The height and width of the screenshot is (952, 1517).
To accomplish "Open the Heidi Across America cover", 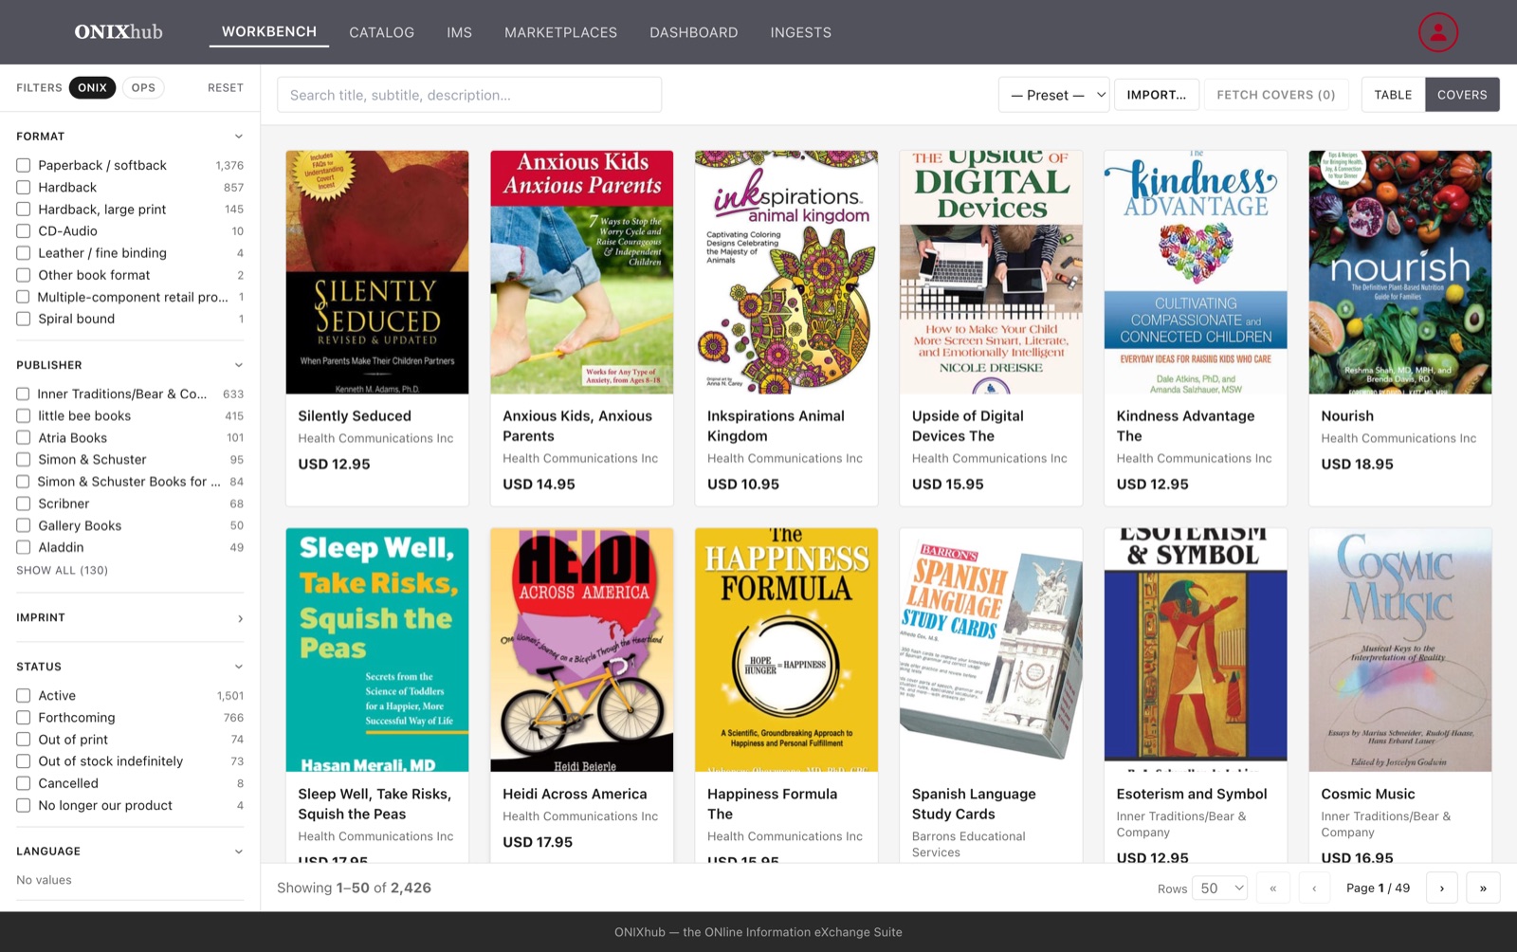I will pyautogui.click(x=582, y=650).
